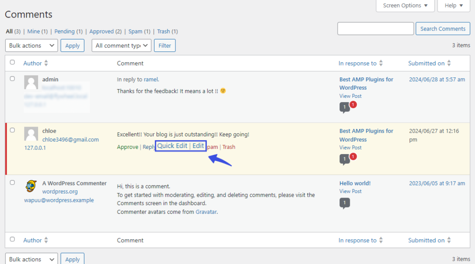This screenshot has width=475, height=264.
Task: Check the checkbox for chloe's comment
Action: [x=12, y=130]
